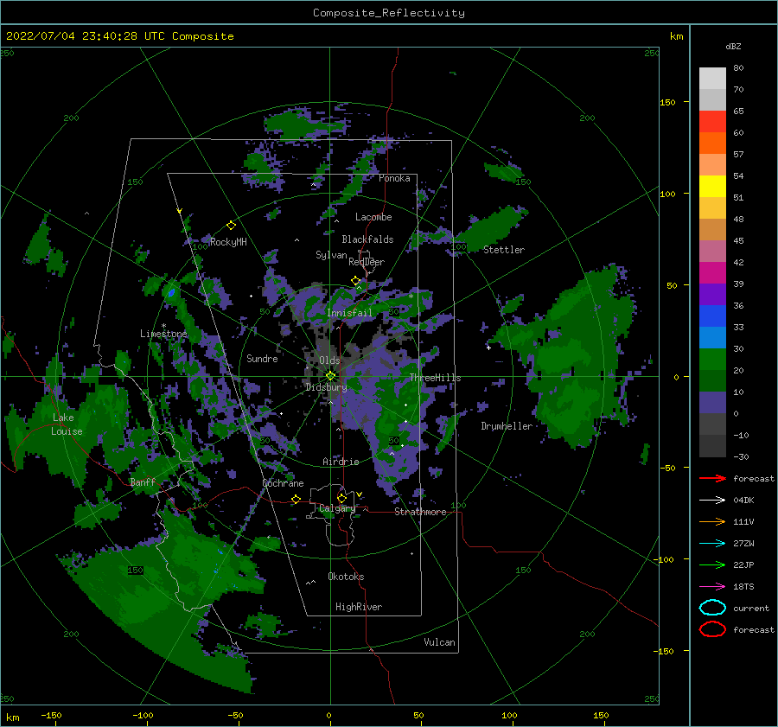Click the yellow diamond marker below Cochrane
Image resolution: width=778 pixels, height=727 pixels.
pyautogui.click(x=297, y=499)
